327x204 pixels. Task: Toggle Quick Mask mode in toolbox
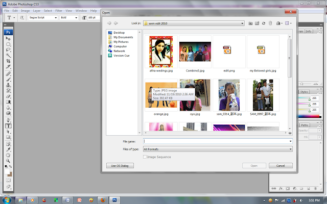[x=8, y=180]
